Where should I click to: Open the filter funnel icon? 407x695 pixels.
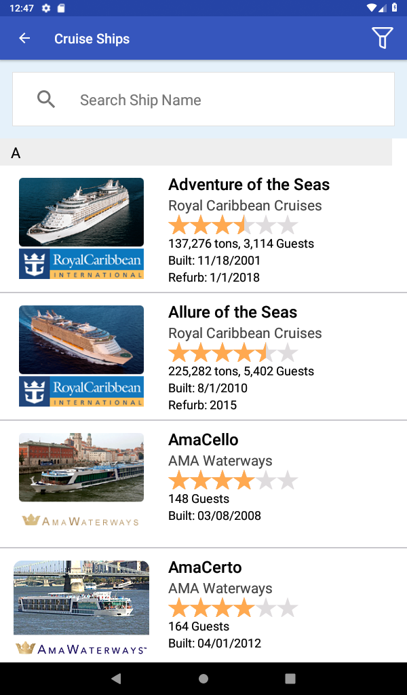point(382,39)
